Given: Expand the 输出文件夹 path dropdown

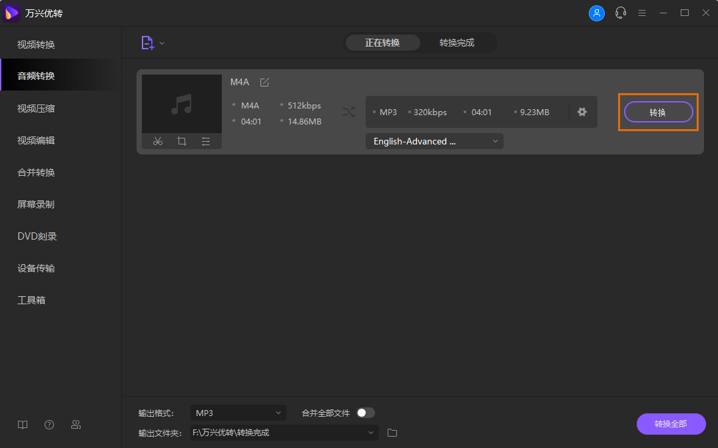Looking at the screenshot, I should [371, 433].
